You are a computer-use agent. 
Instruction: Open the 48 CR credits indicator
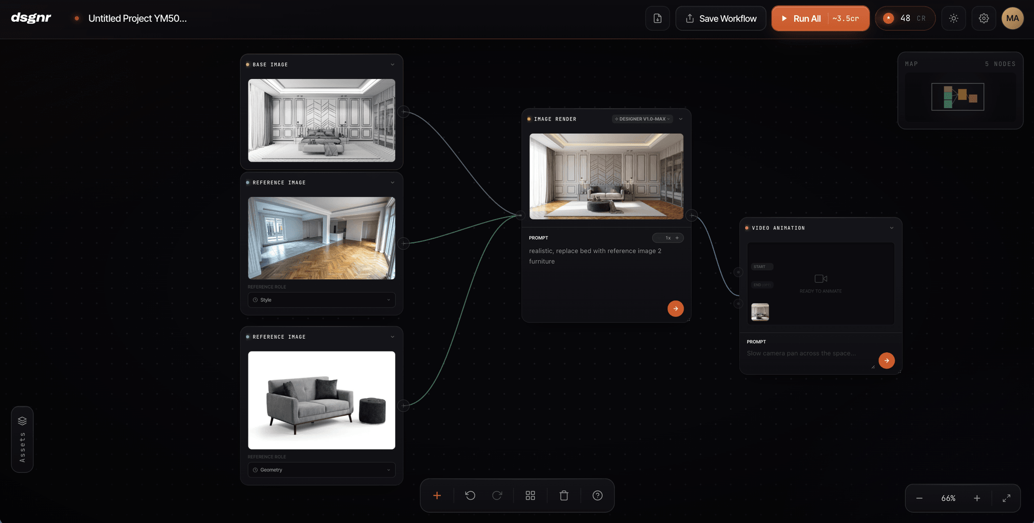coord(905,18)
